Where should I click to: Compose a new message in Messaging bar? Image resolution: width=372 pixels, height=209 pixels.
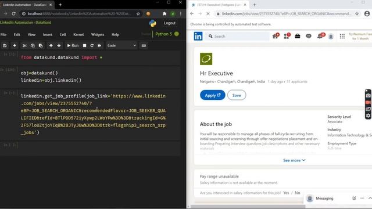click(354, 198)
